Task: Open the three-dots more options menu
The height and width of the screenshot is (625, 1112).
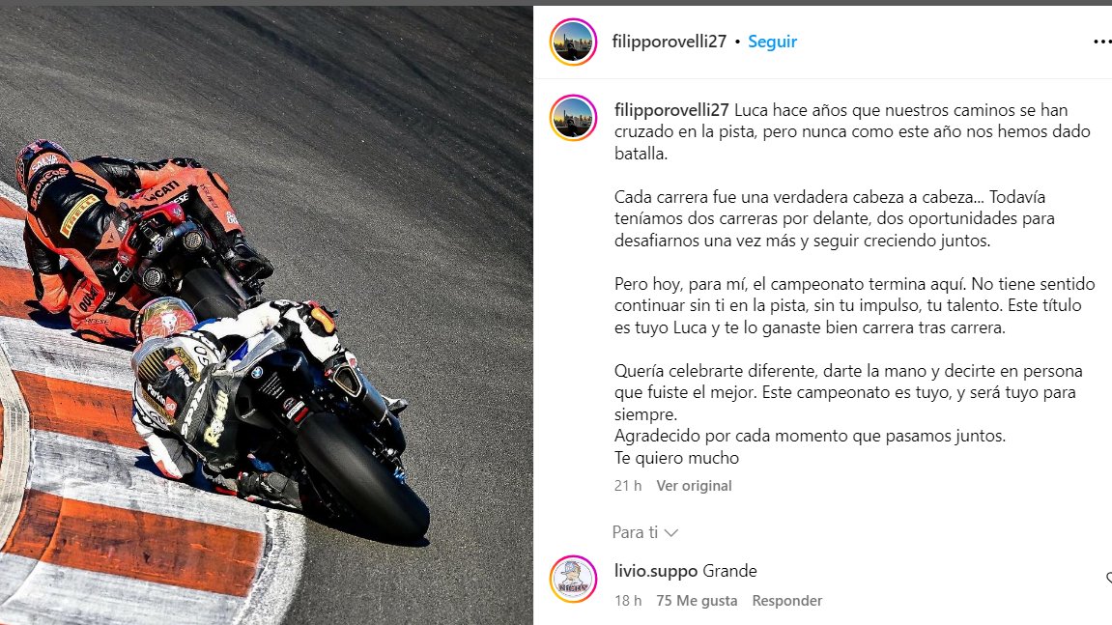Action: 1102,42
